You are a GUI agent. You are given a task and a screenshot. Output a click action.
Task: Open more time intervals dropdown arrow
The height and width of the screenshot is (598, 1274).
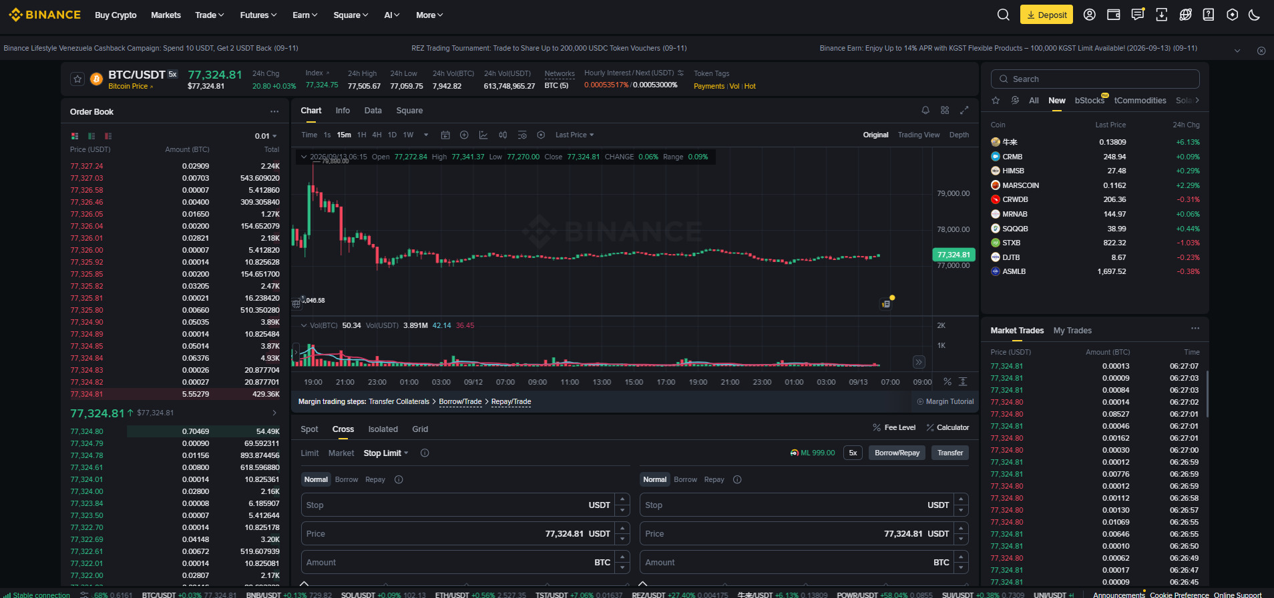(x=426, y=135)
